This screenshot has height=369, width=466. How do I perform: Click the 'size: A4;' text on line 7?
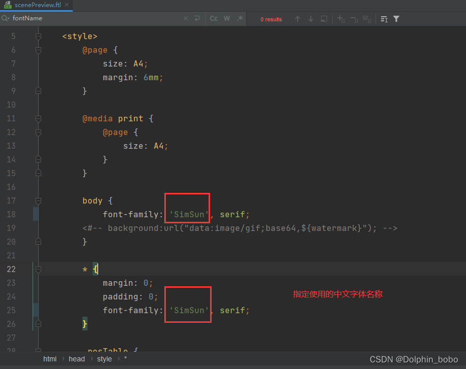coord(125,64)
